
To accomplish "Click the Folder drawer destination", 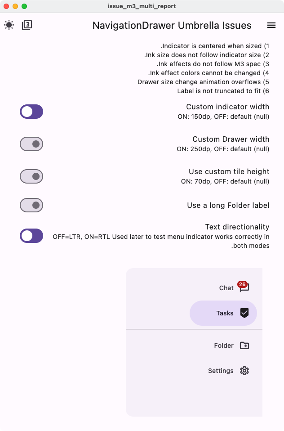I will (223, 346).
